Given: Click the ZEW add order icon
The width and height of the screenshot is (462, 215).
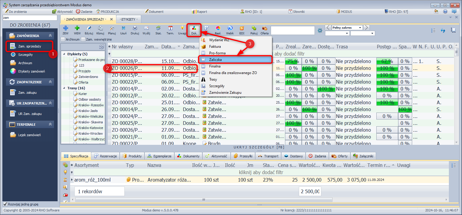Looking at the screenshot, I should pyautogui.click(x=65, y=30).
